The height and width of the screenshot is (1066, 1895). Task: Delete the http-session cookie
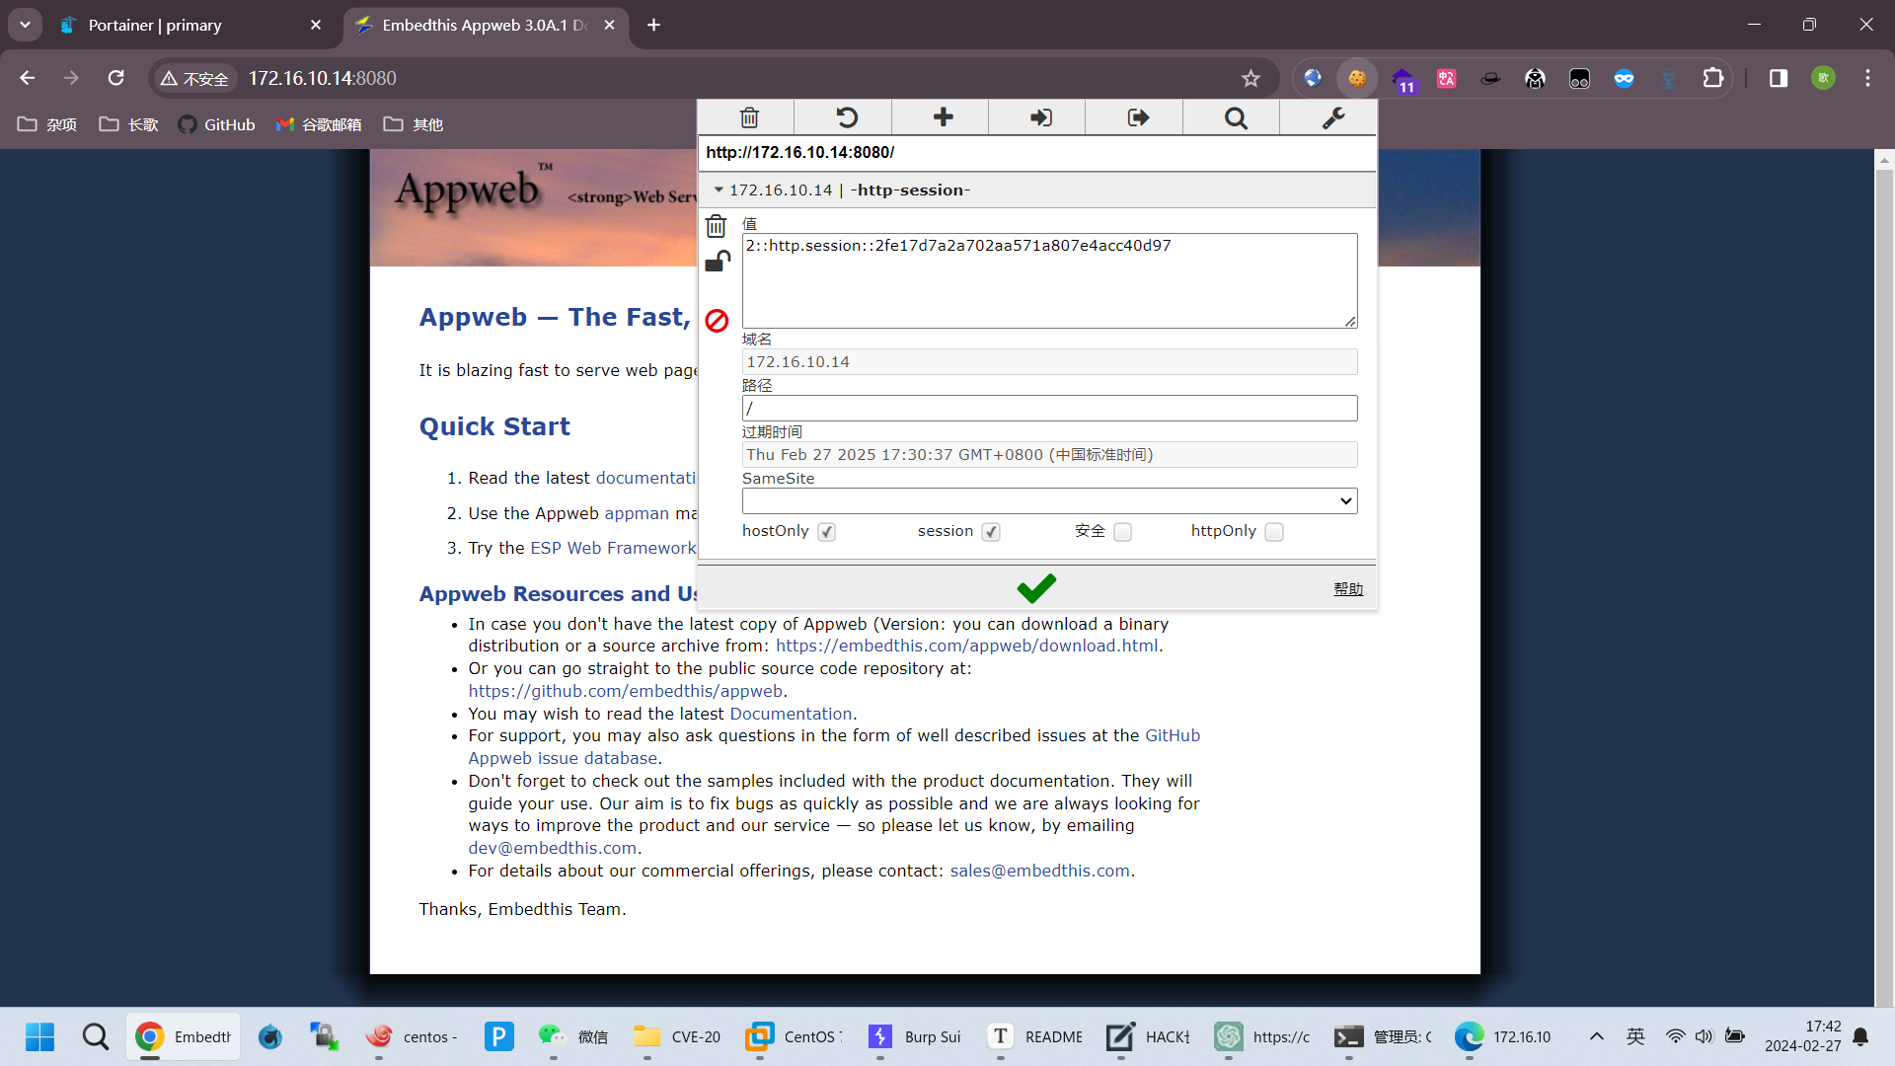coord(717,226)
